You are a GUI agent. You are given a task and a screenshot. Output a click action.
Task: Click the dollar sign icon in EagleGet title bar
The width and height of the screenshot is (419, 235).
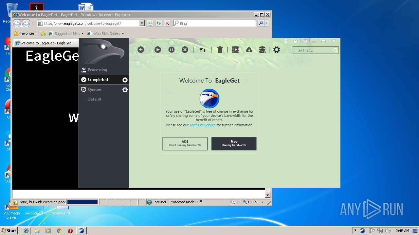click(x=286, y=41)
